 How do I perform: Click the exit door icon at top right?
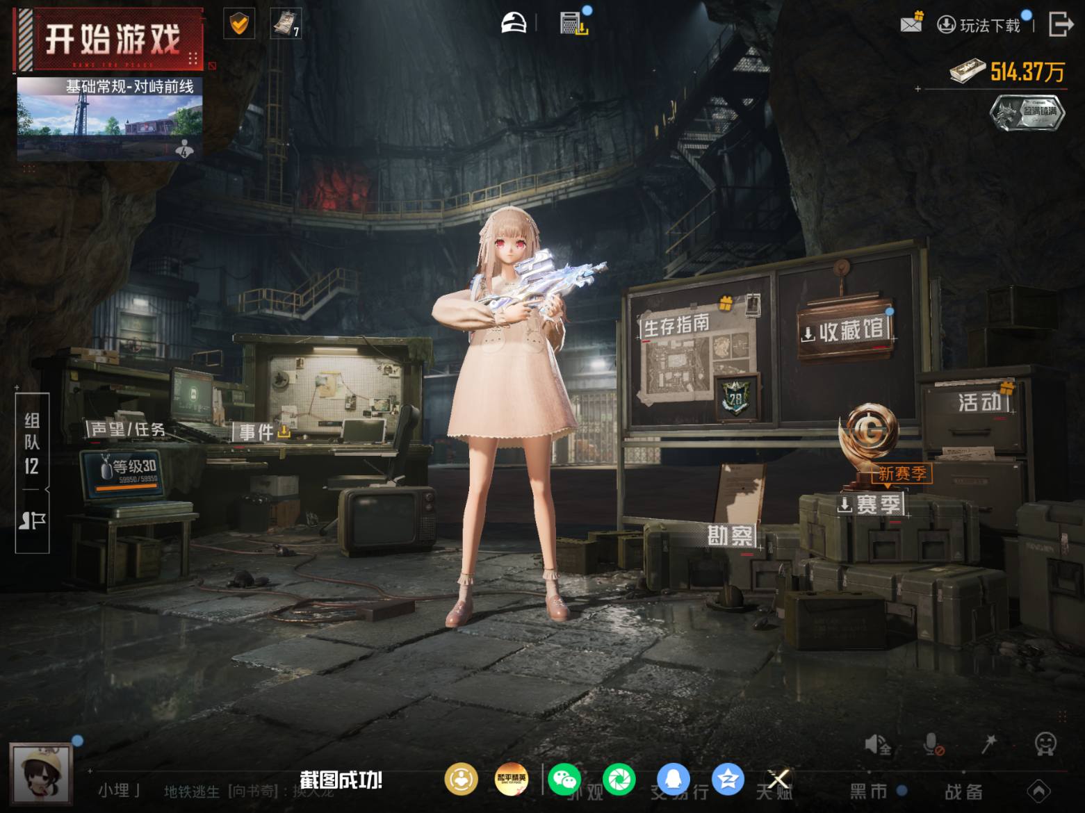pos(1060,24)
